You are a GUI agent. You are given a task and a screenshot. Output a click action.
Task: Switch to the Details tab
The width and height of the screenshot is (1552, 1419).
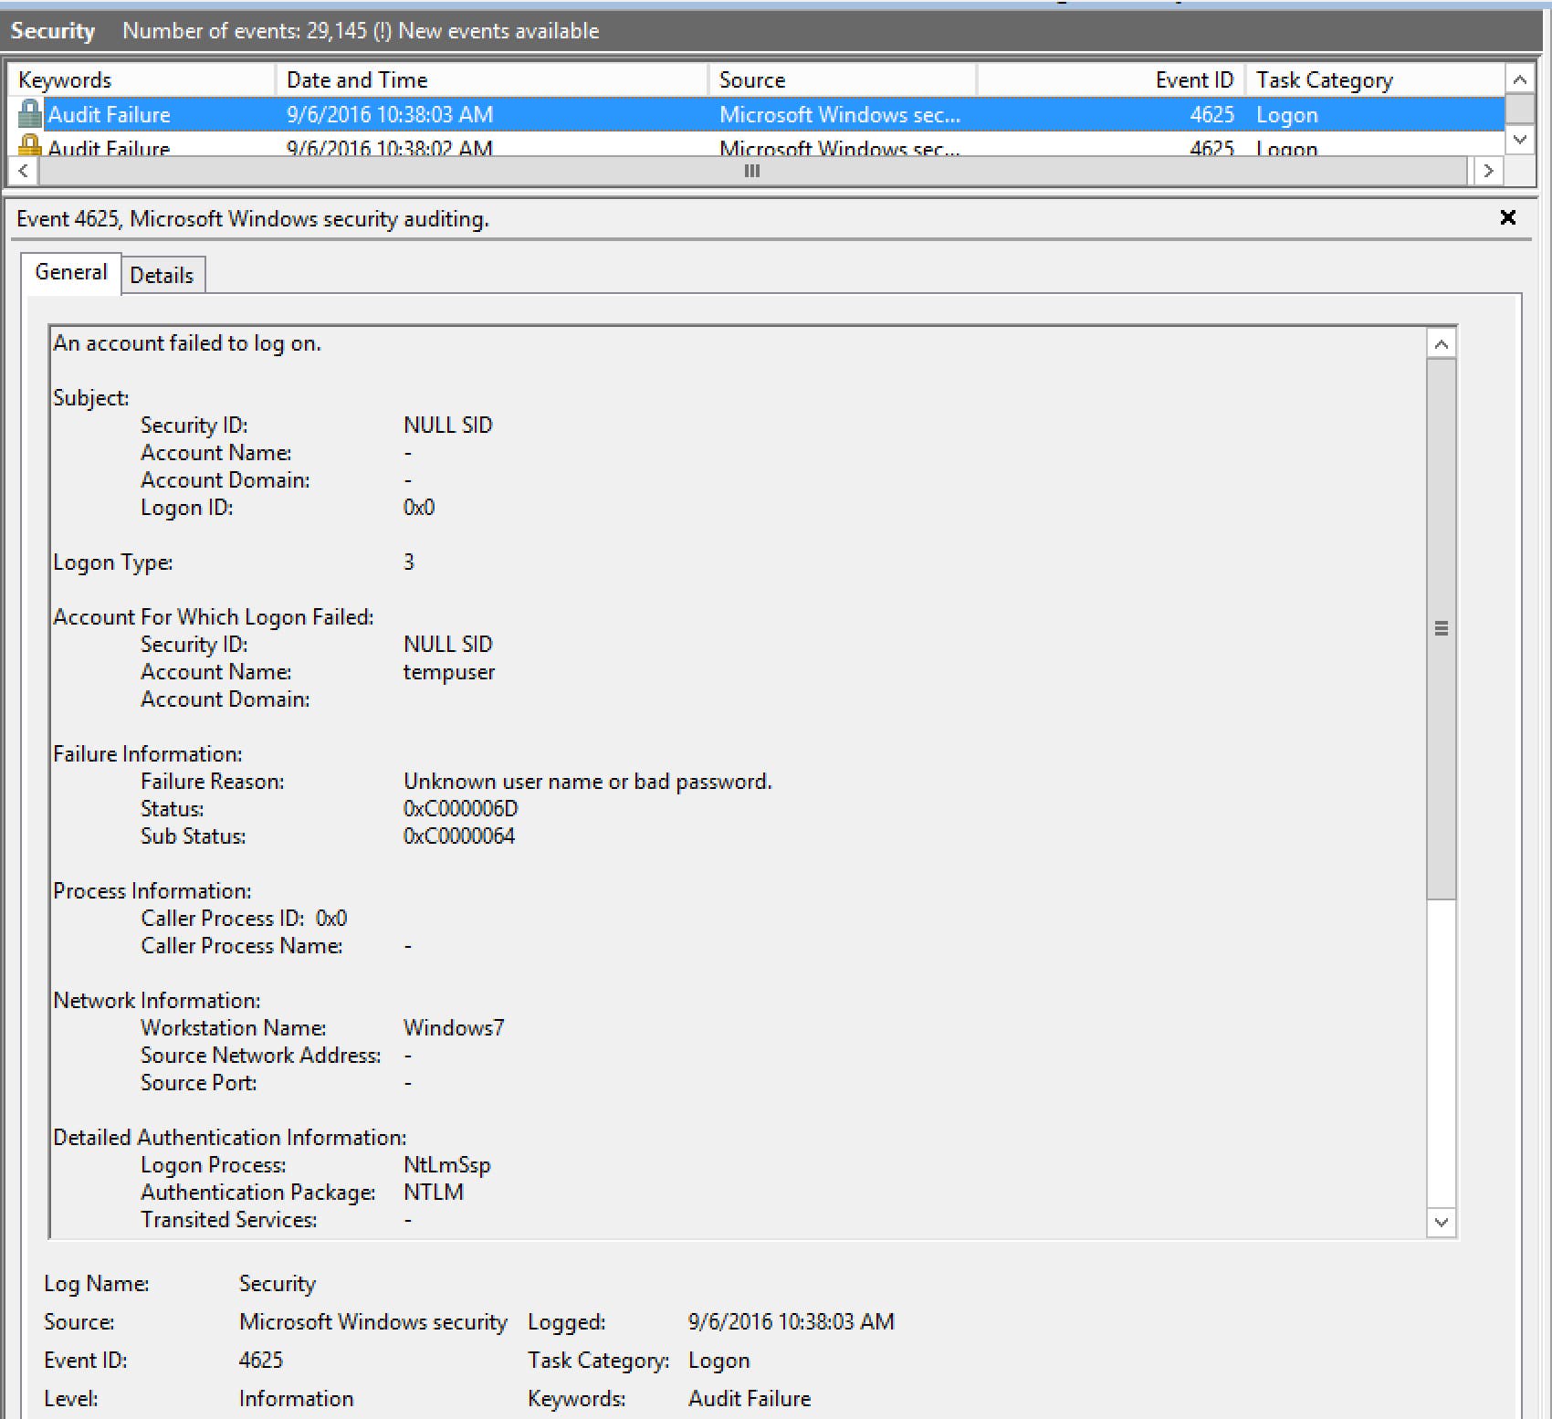(x=163, y=275)
